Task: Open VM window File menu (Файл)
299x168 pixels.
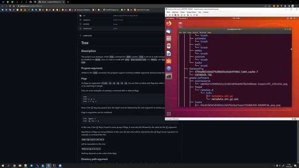Action: (x=168, y=12)
